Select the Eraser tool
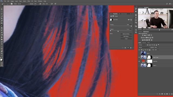This screenshot has height=97, width=173. [x=2, y=32]
